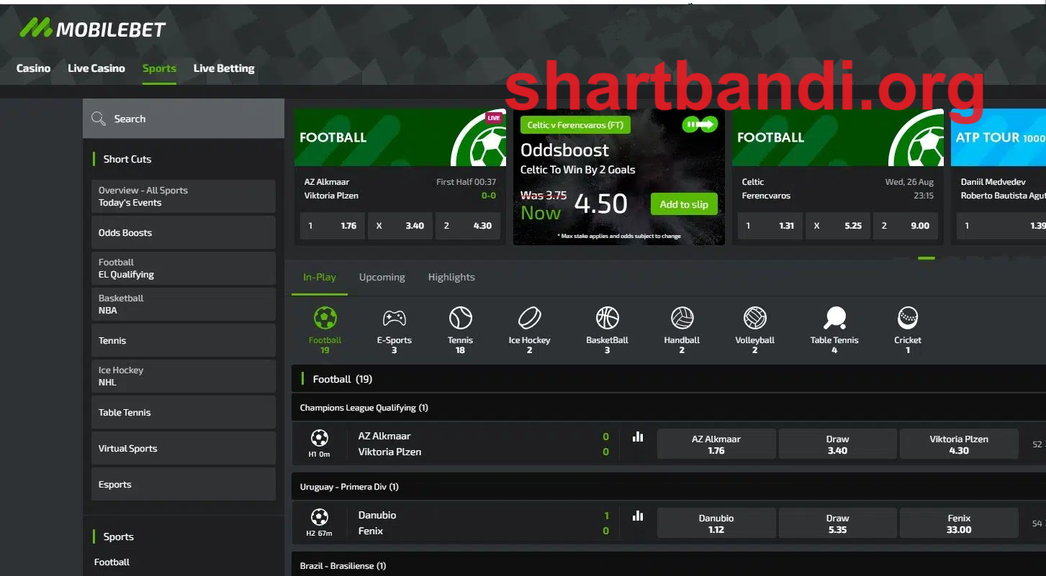This screenshot has height=576, width=1046.
Task: Select Draw 5.35 odds button
Action: click(x=837, y=524)
